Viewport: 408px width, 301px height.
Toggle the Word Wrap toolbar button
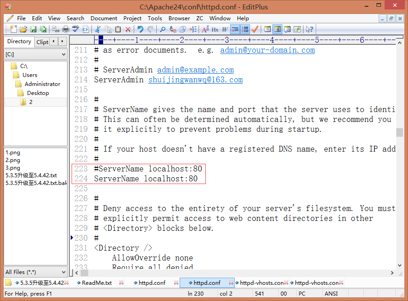[x=235, y=29]
